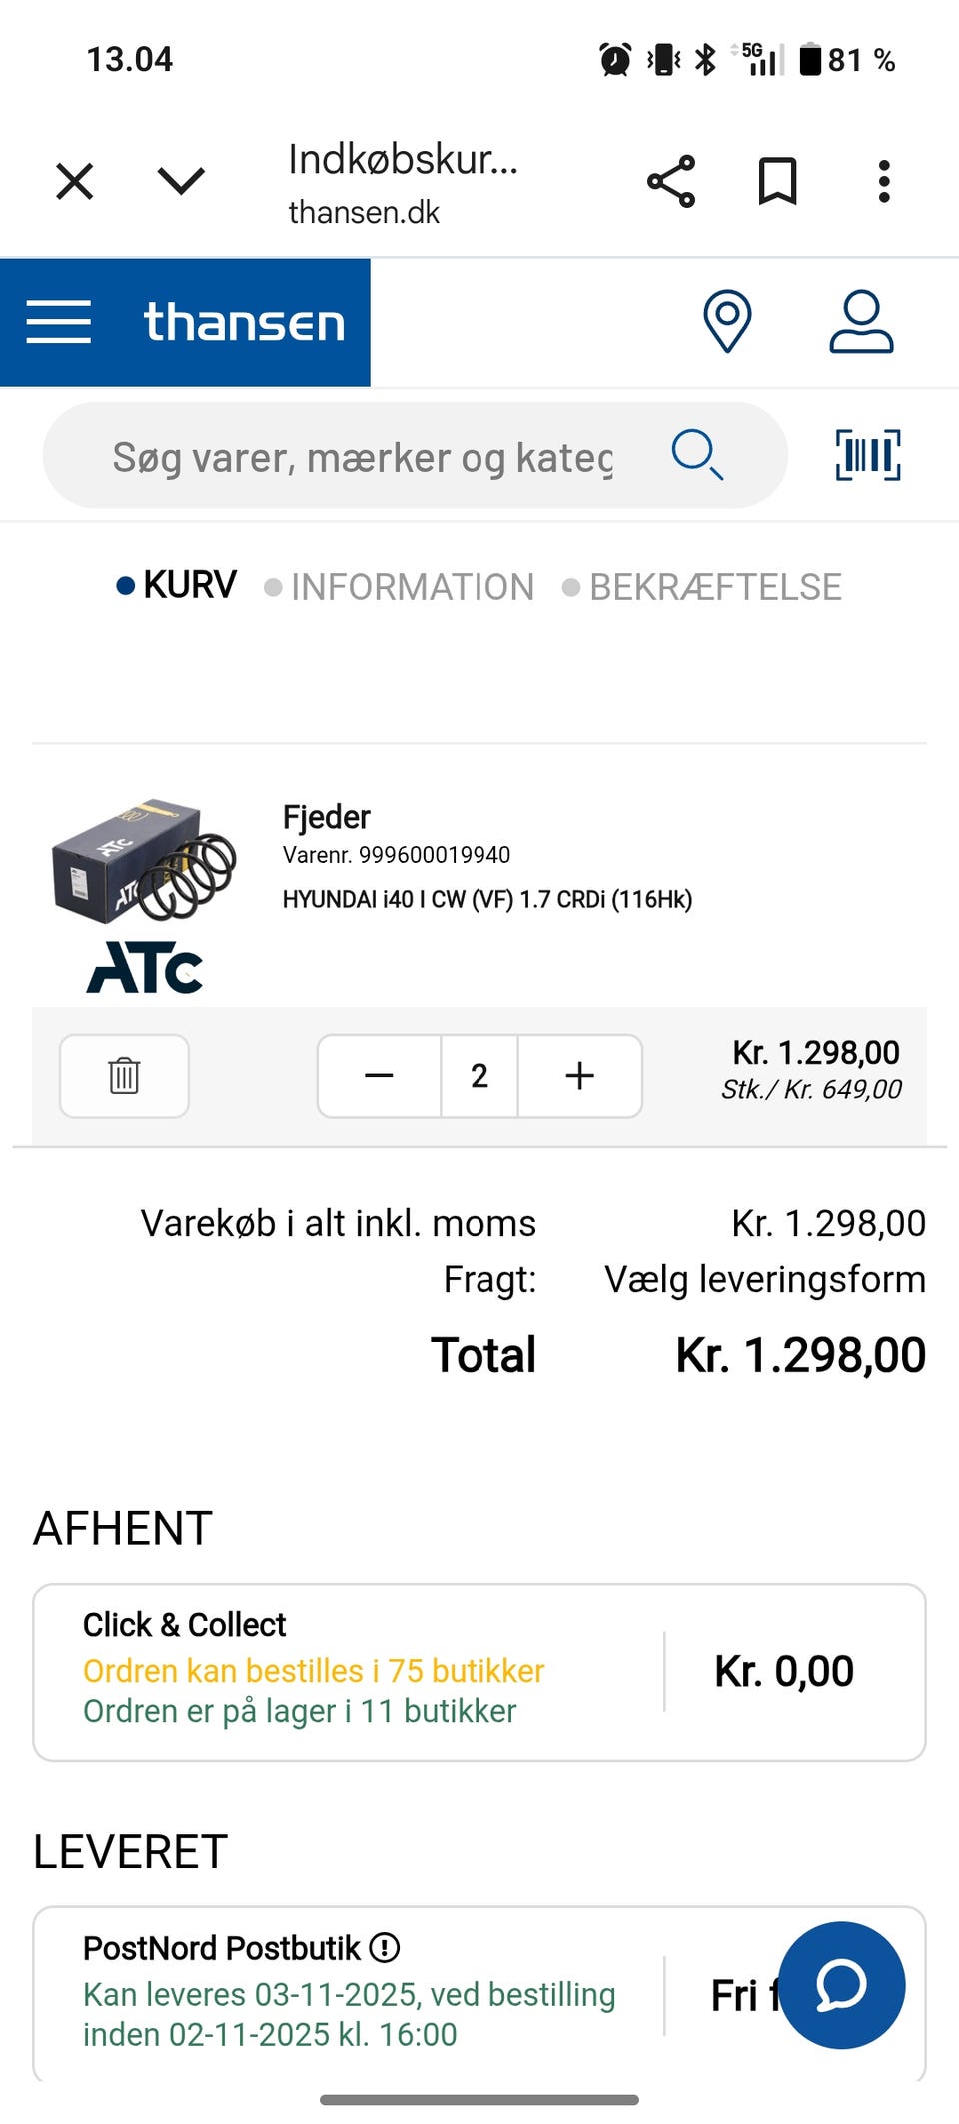
Task: Go to the INFORMATION checkout step
Action: [412, 587]
